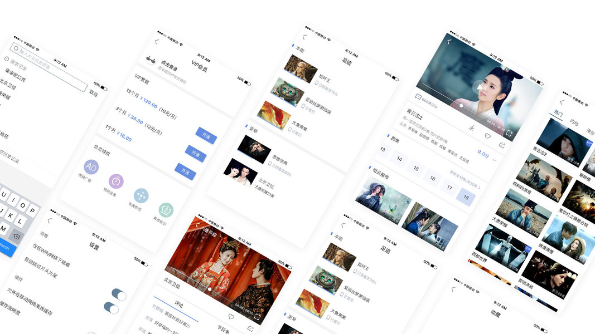Viewport: 595px width, 334px height.
Task: Select episode 13
Action: pos(383,149)
